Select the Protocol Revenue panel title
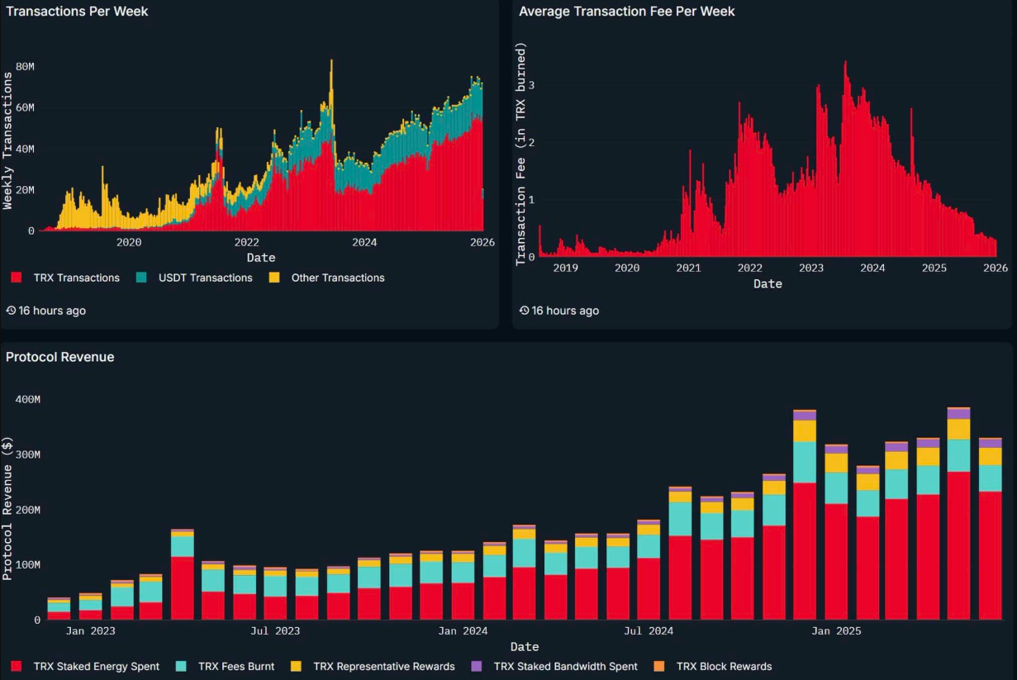This screenshot has height=680, width=1017. point(59,357)
